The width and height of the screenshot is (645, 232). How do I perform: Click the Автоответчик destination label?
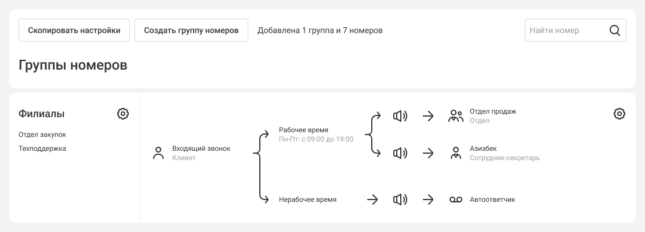tap(492, 200)
